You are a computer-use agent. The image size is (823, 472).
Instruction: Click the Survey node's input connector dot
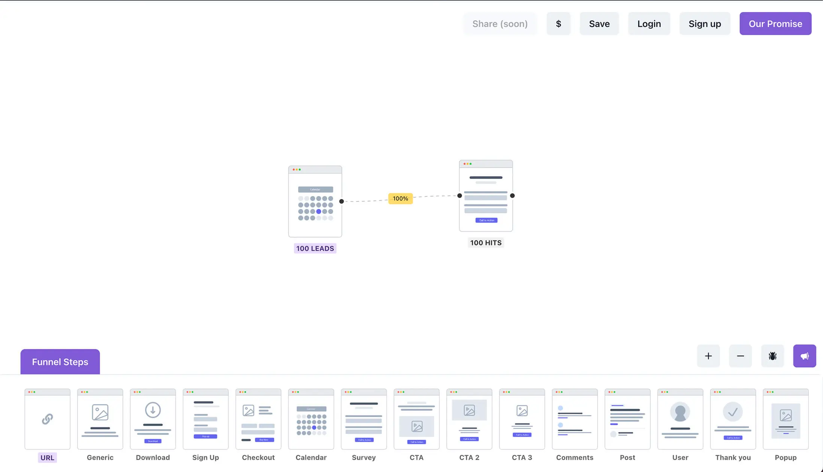pos(460,196)
